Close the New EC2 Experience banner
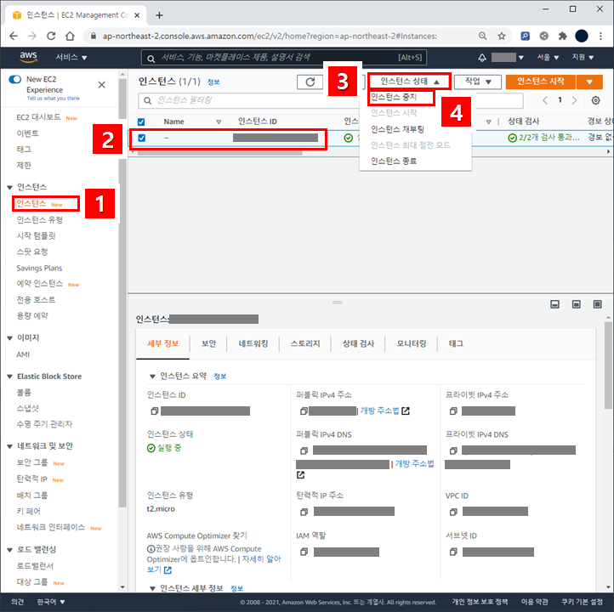This screenshot has width=614, height=612. (x=102, y=84)
